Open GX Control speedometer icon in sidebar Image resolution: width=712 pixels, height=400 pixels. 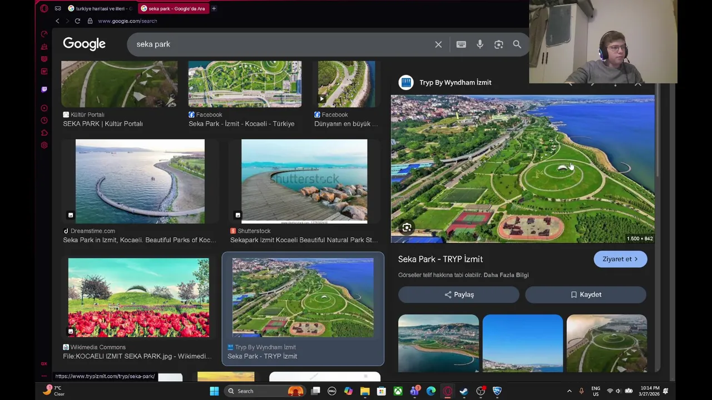point(44,34)
